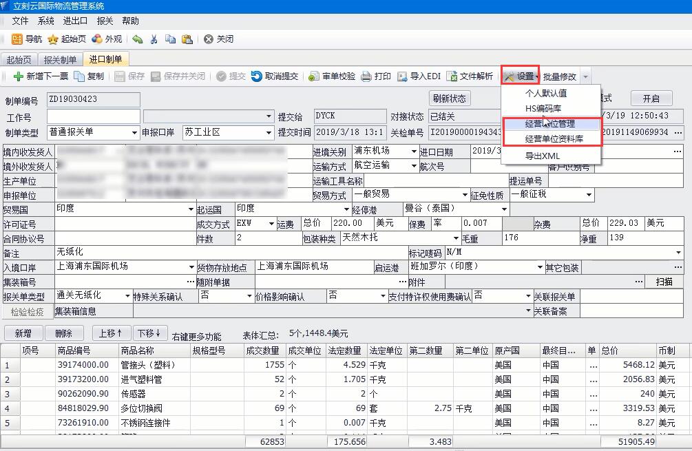This screenshot has width=692, height=451.
Task: Click 新增下一票 green plus icon
Action: click(x=19, y=76)
